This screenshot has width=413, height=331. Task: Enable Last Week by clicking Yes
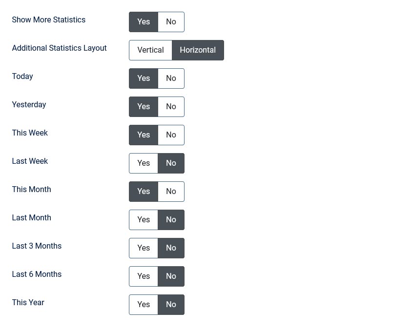pos(144,163)
